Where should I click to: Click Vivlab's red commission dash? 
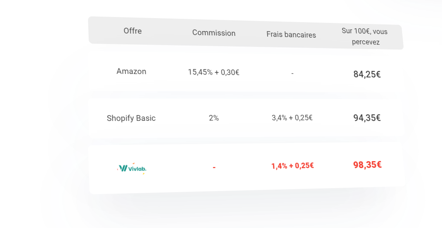pos(214,168)
